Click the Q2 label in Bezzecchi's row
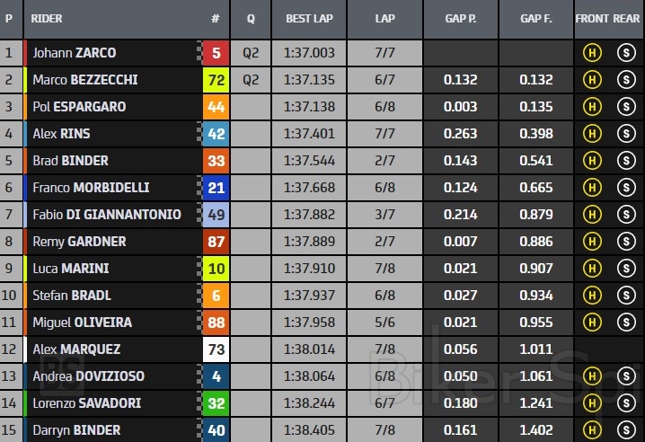This screenshot has width=645, height=442. (251, 80)
